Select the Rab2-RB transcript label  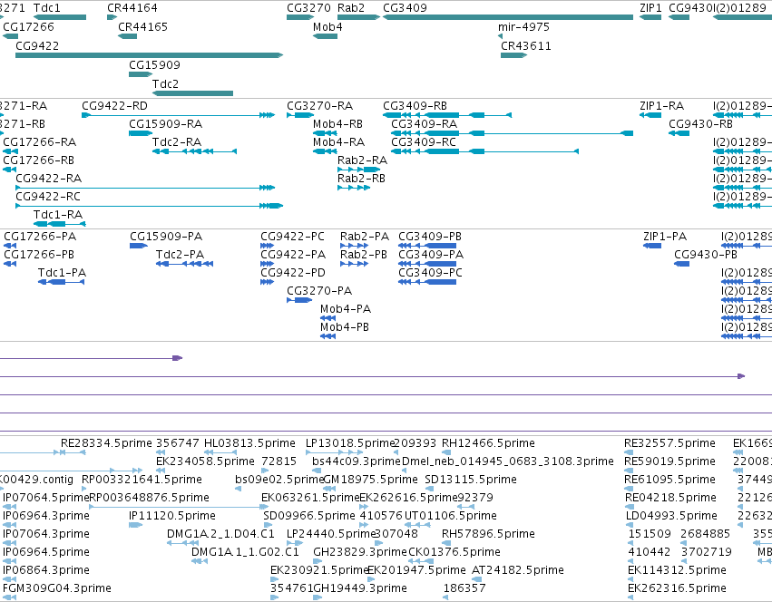coord(361,179)
